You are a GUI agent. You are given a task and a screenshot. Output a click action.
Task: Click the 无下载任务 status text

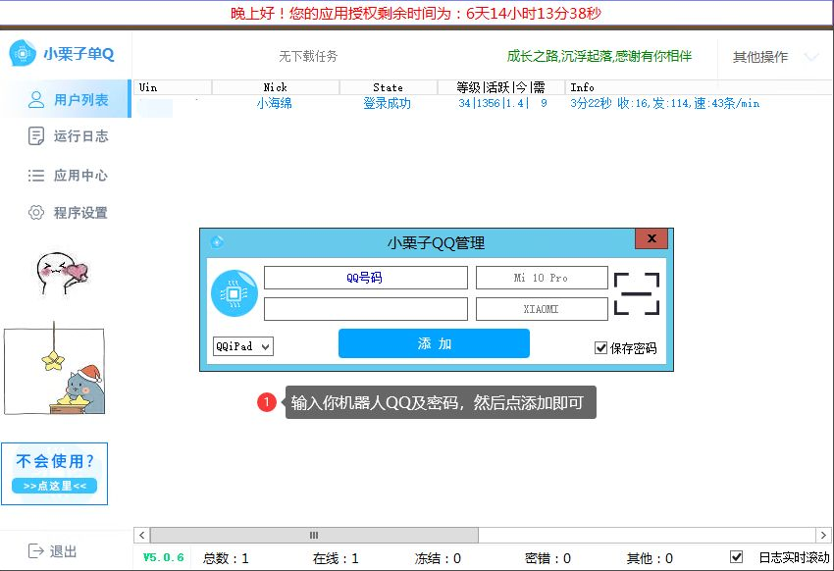coord(308,56)
